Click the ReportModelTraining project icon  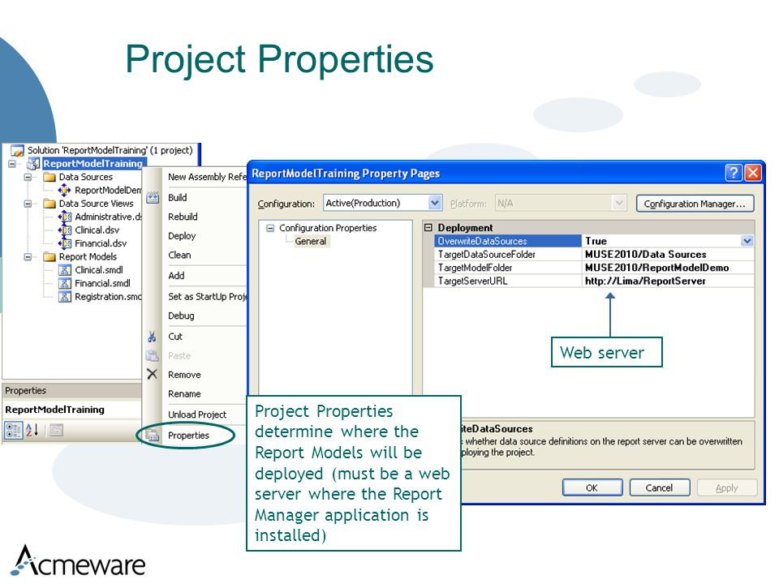coord(33,163)
